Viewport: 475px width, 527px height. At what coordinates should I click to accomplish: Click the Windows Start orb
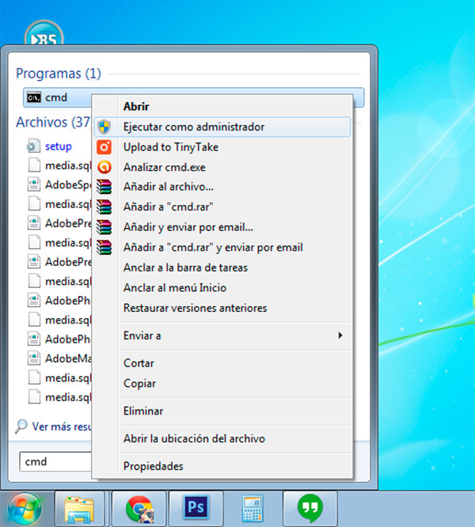tap(25, 508)
